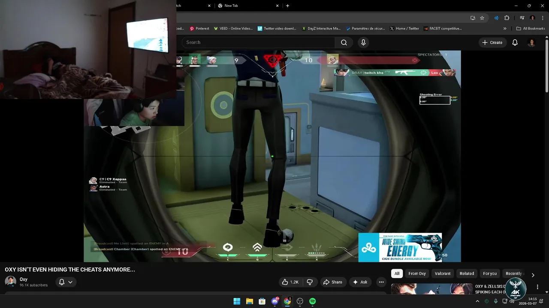Open OBS Studio from the taskbar
The height and width of the screenshot is (308, 549).
[300, 301]
